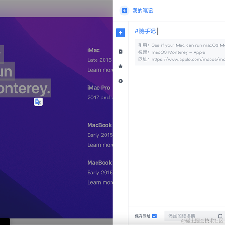Click the 网址 apple.com URL line
The image size is (225, 225).
(181, 60)
